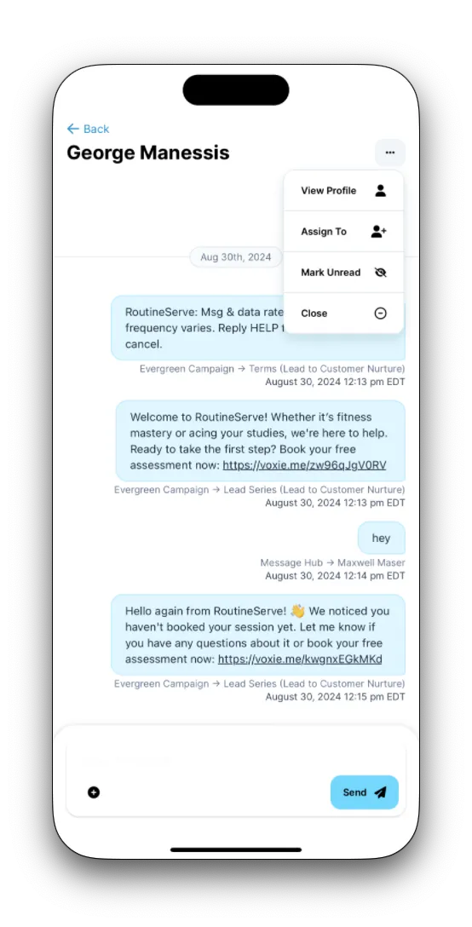Click the paper plane icon on Send

pos(380,792)
